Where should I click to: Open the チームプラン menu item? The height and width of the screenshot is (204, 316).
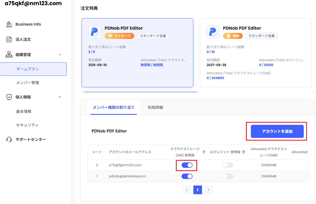tap(33, 69)
